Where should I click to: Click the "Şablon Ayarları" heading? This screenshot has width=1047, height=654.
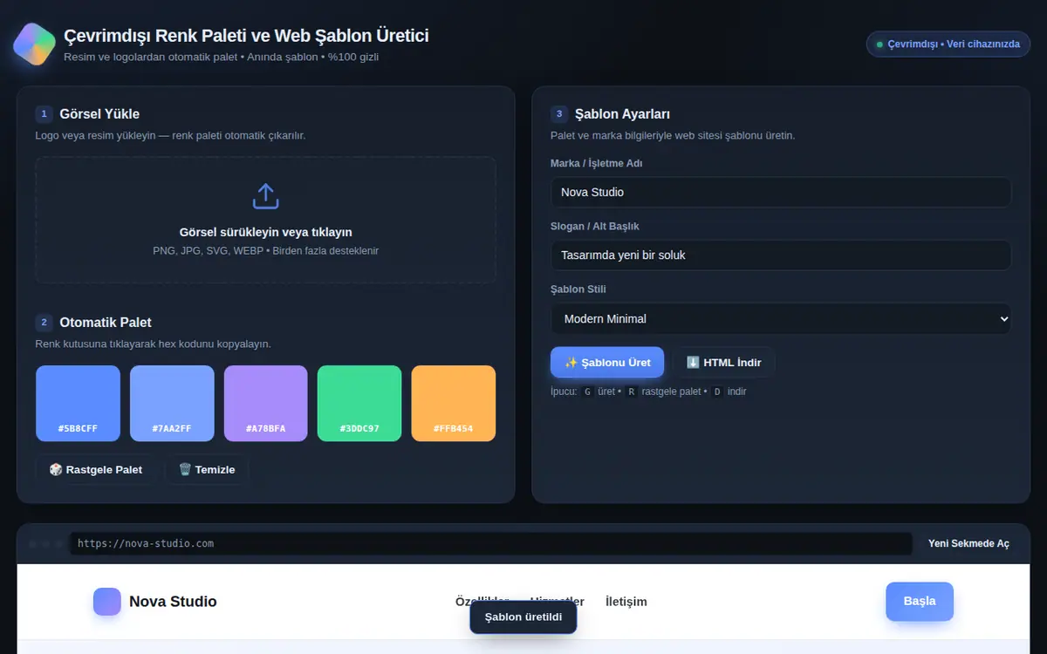pyautogui.click(x=622, y=114)
